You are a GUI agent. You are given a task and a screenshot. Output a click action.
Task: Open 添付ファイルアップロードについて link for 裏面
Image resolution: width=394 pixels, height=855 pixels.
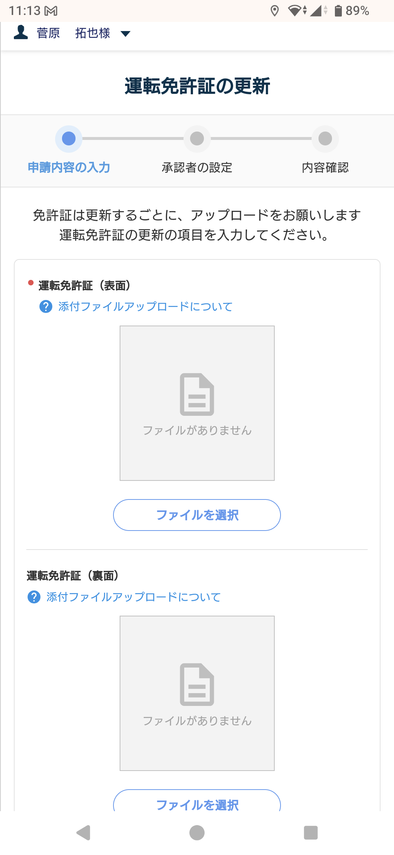pos(134,597)
